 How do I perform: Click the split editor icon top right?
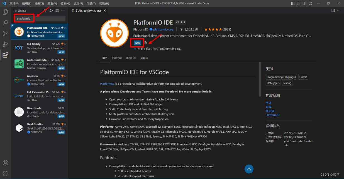333,10
